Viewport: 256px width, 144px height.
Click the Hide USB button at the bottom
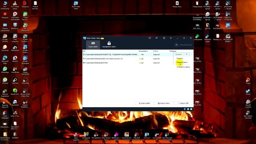click(x=183, y=103)
